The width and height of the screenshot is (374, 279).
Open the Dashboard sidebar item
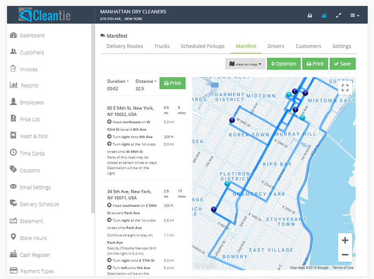[x=32, y=36]
